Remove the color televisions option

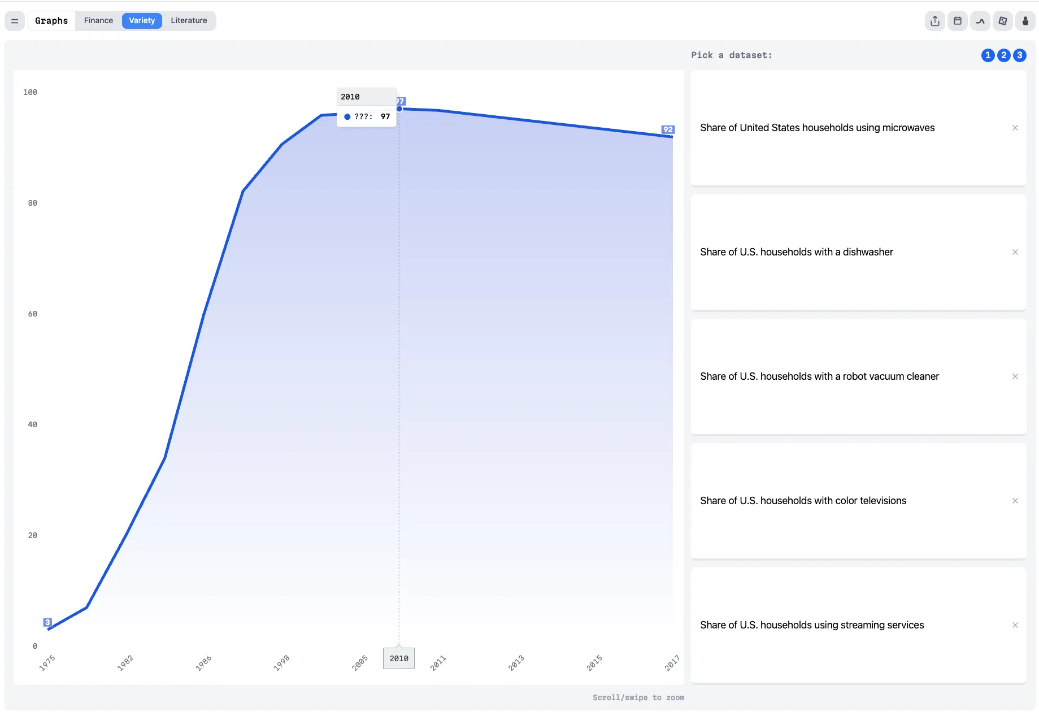1015,501
